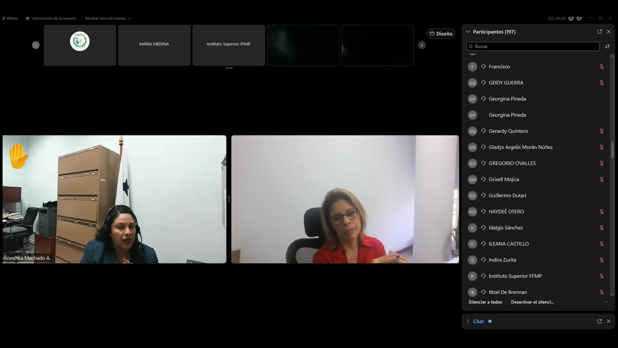
Task: Toggle mute for HAYDEÉ OTERO
Action: tap(601, 212)
